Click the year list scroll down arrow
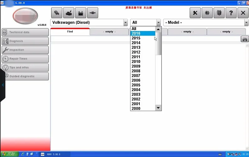The width and height of the screenshot is (249, 157). pos(158,108)
